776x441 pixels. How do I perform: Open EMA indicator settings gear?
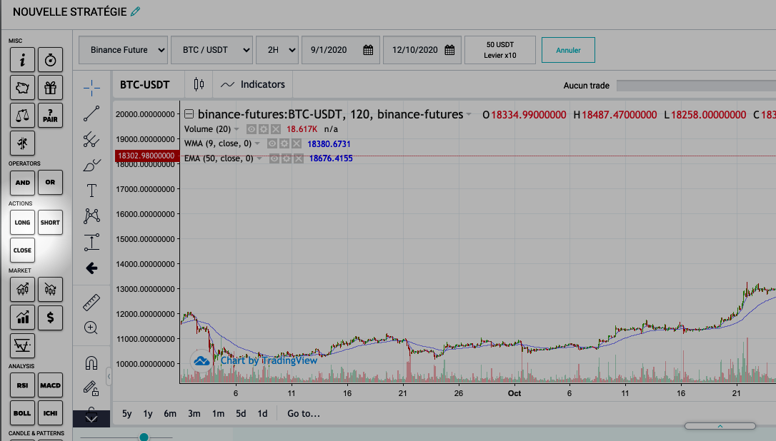tap(287, 158)
